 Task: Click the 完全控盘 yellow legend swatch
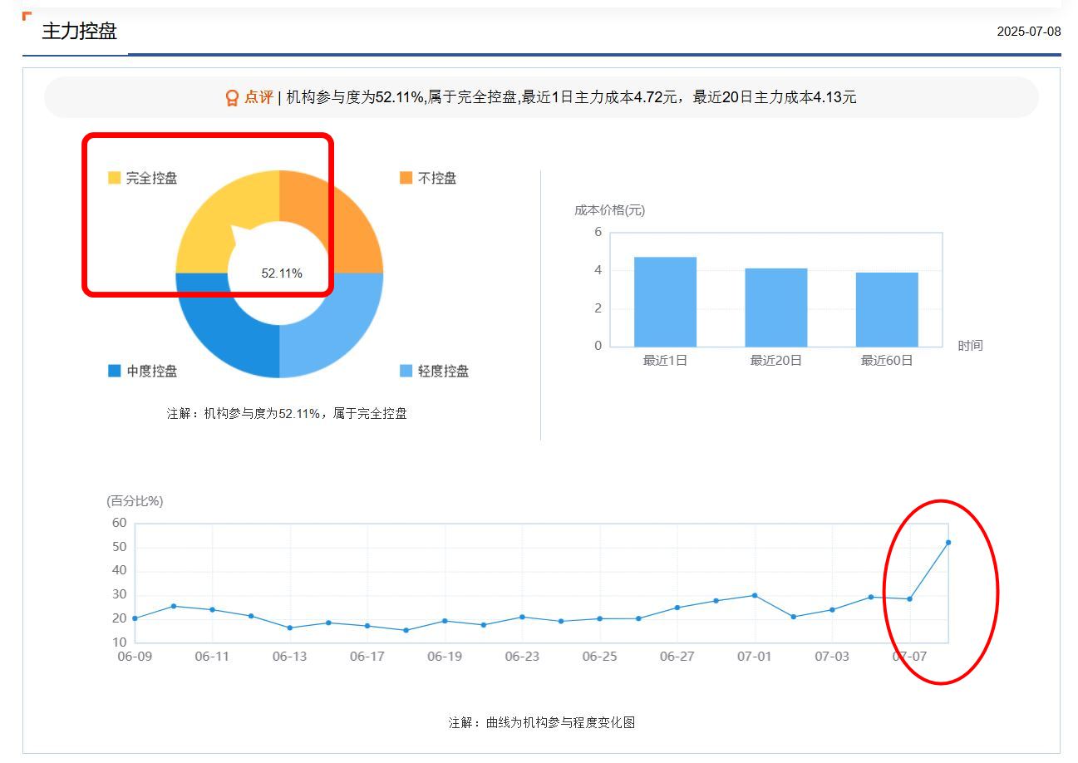tap(115, 178)
